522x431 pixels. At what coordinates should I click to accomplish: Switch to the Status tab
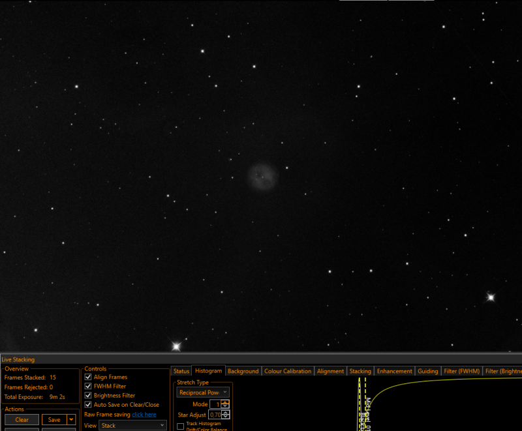[x=181, y=371]
